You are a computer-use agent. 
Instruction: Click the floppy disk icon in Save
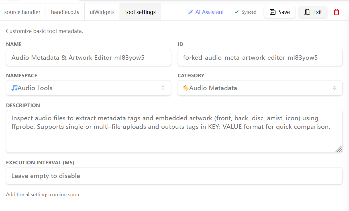click(x=273, y=12)
